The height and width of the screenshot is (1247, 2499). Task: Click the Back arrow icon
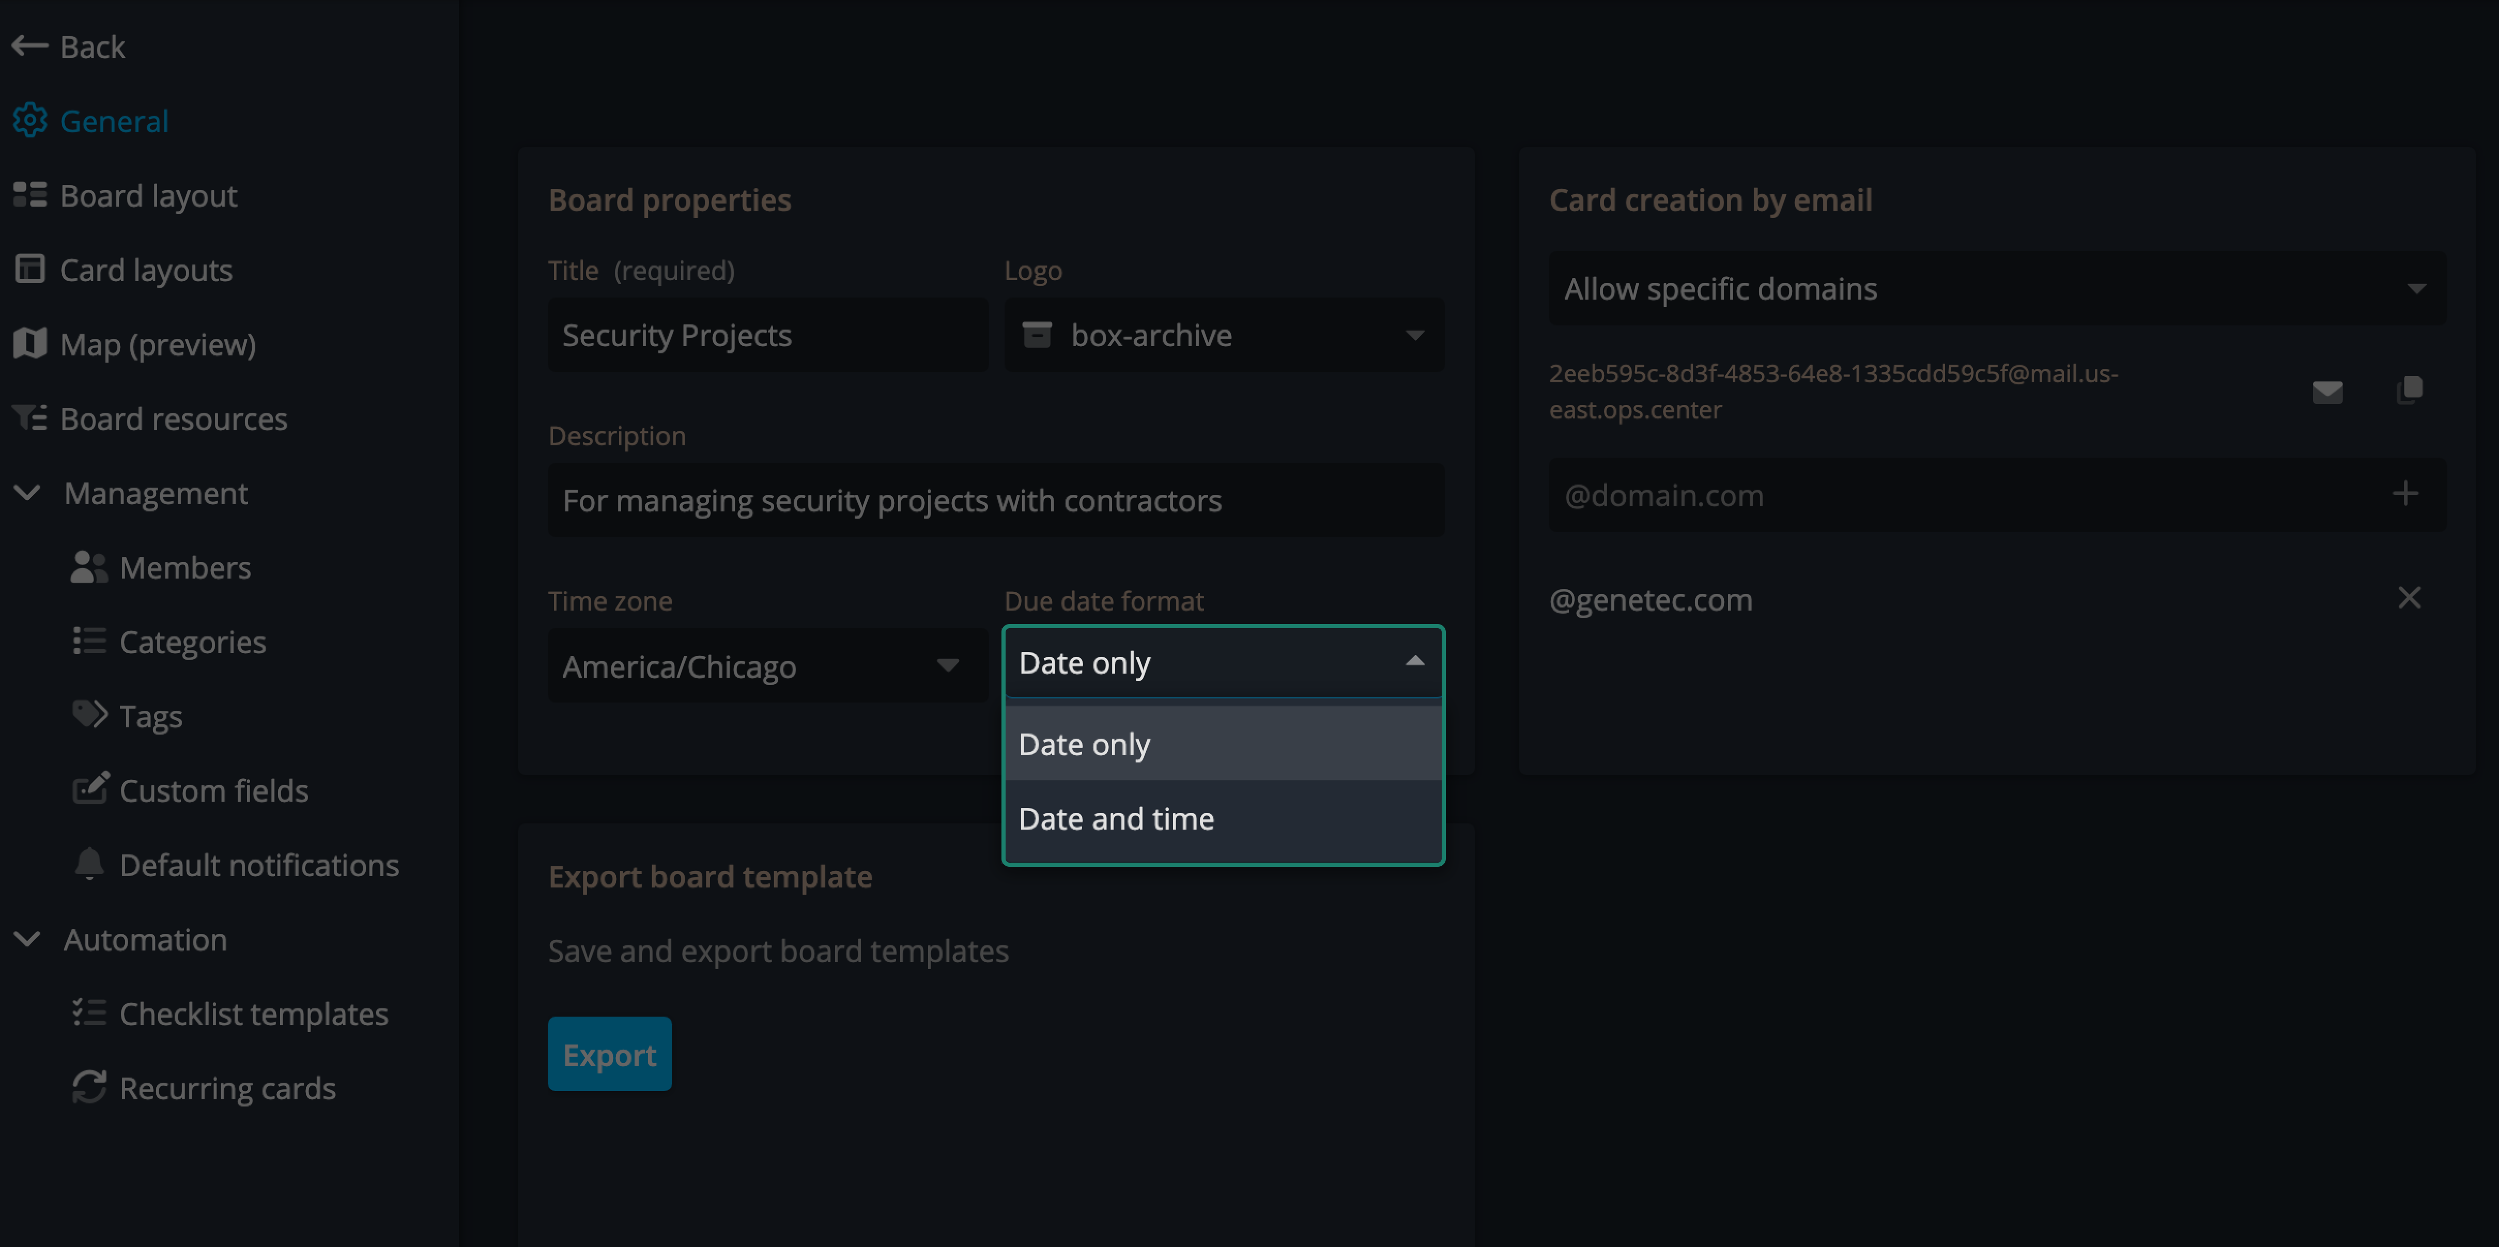(x=29, y=45)
